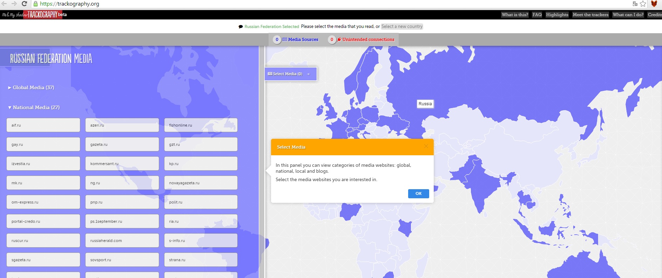Select the sovsport.ru media source
The height and width of the screenshot is (278, 662).
[122, 260]
